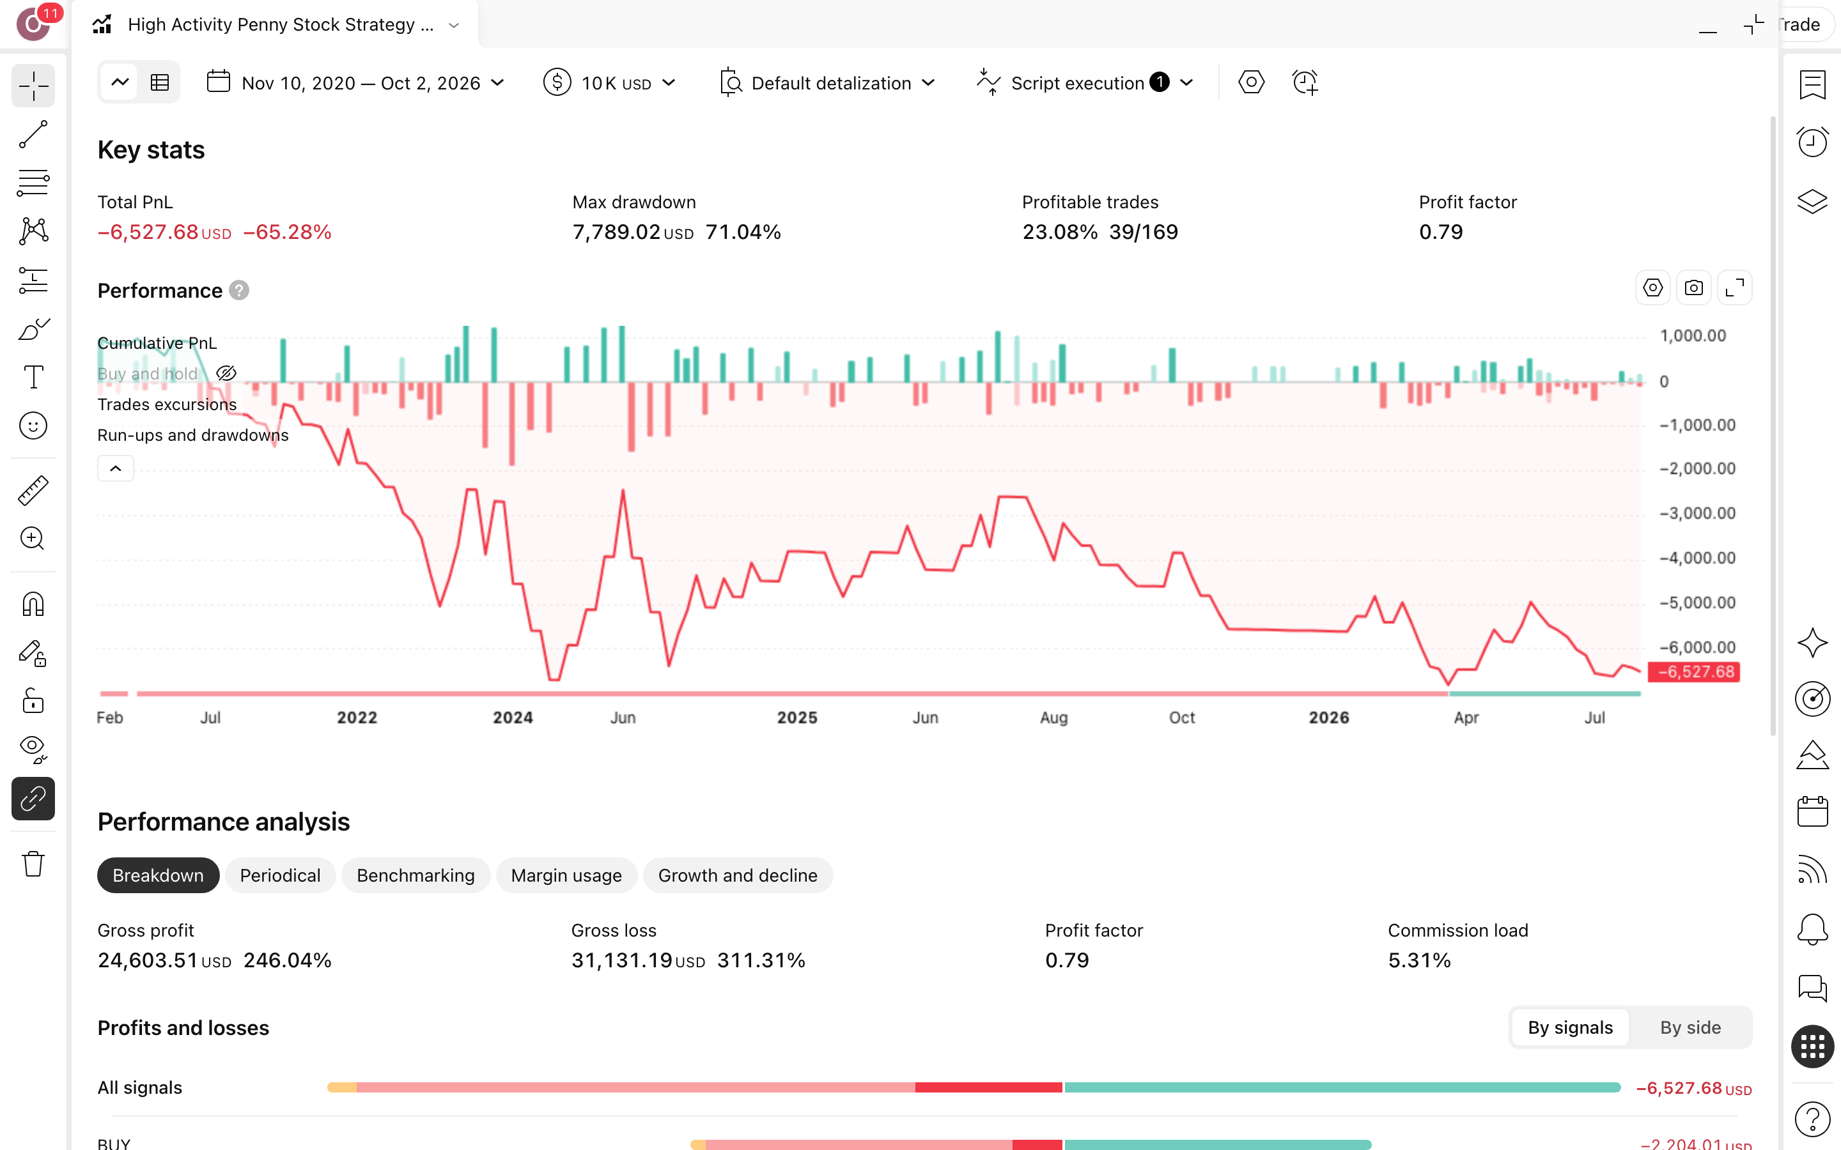The width and height of the screenshot is (1841, 1150).
Task: Open the watchlist panel icon
Action: [x=1812, y=85]
